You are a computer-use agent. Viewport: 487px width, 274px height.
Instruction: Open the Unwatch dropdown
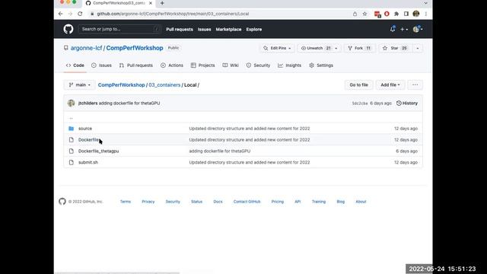(x=319, y=48)
